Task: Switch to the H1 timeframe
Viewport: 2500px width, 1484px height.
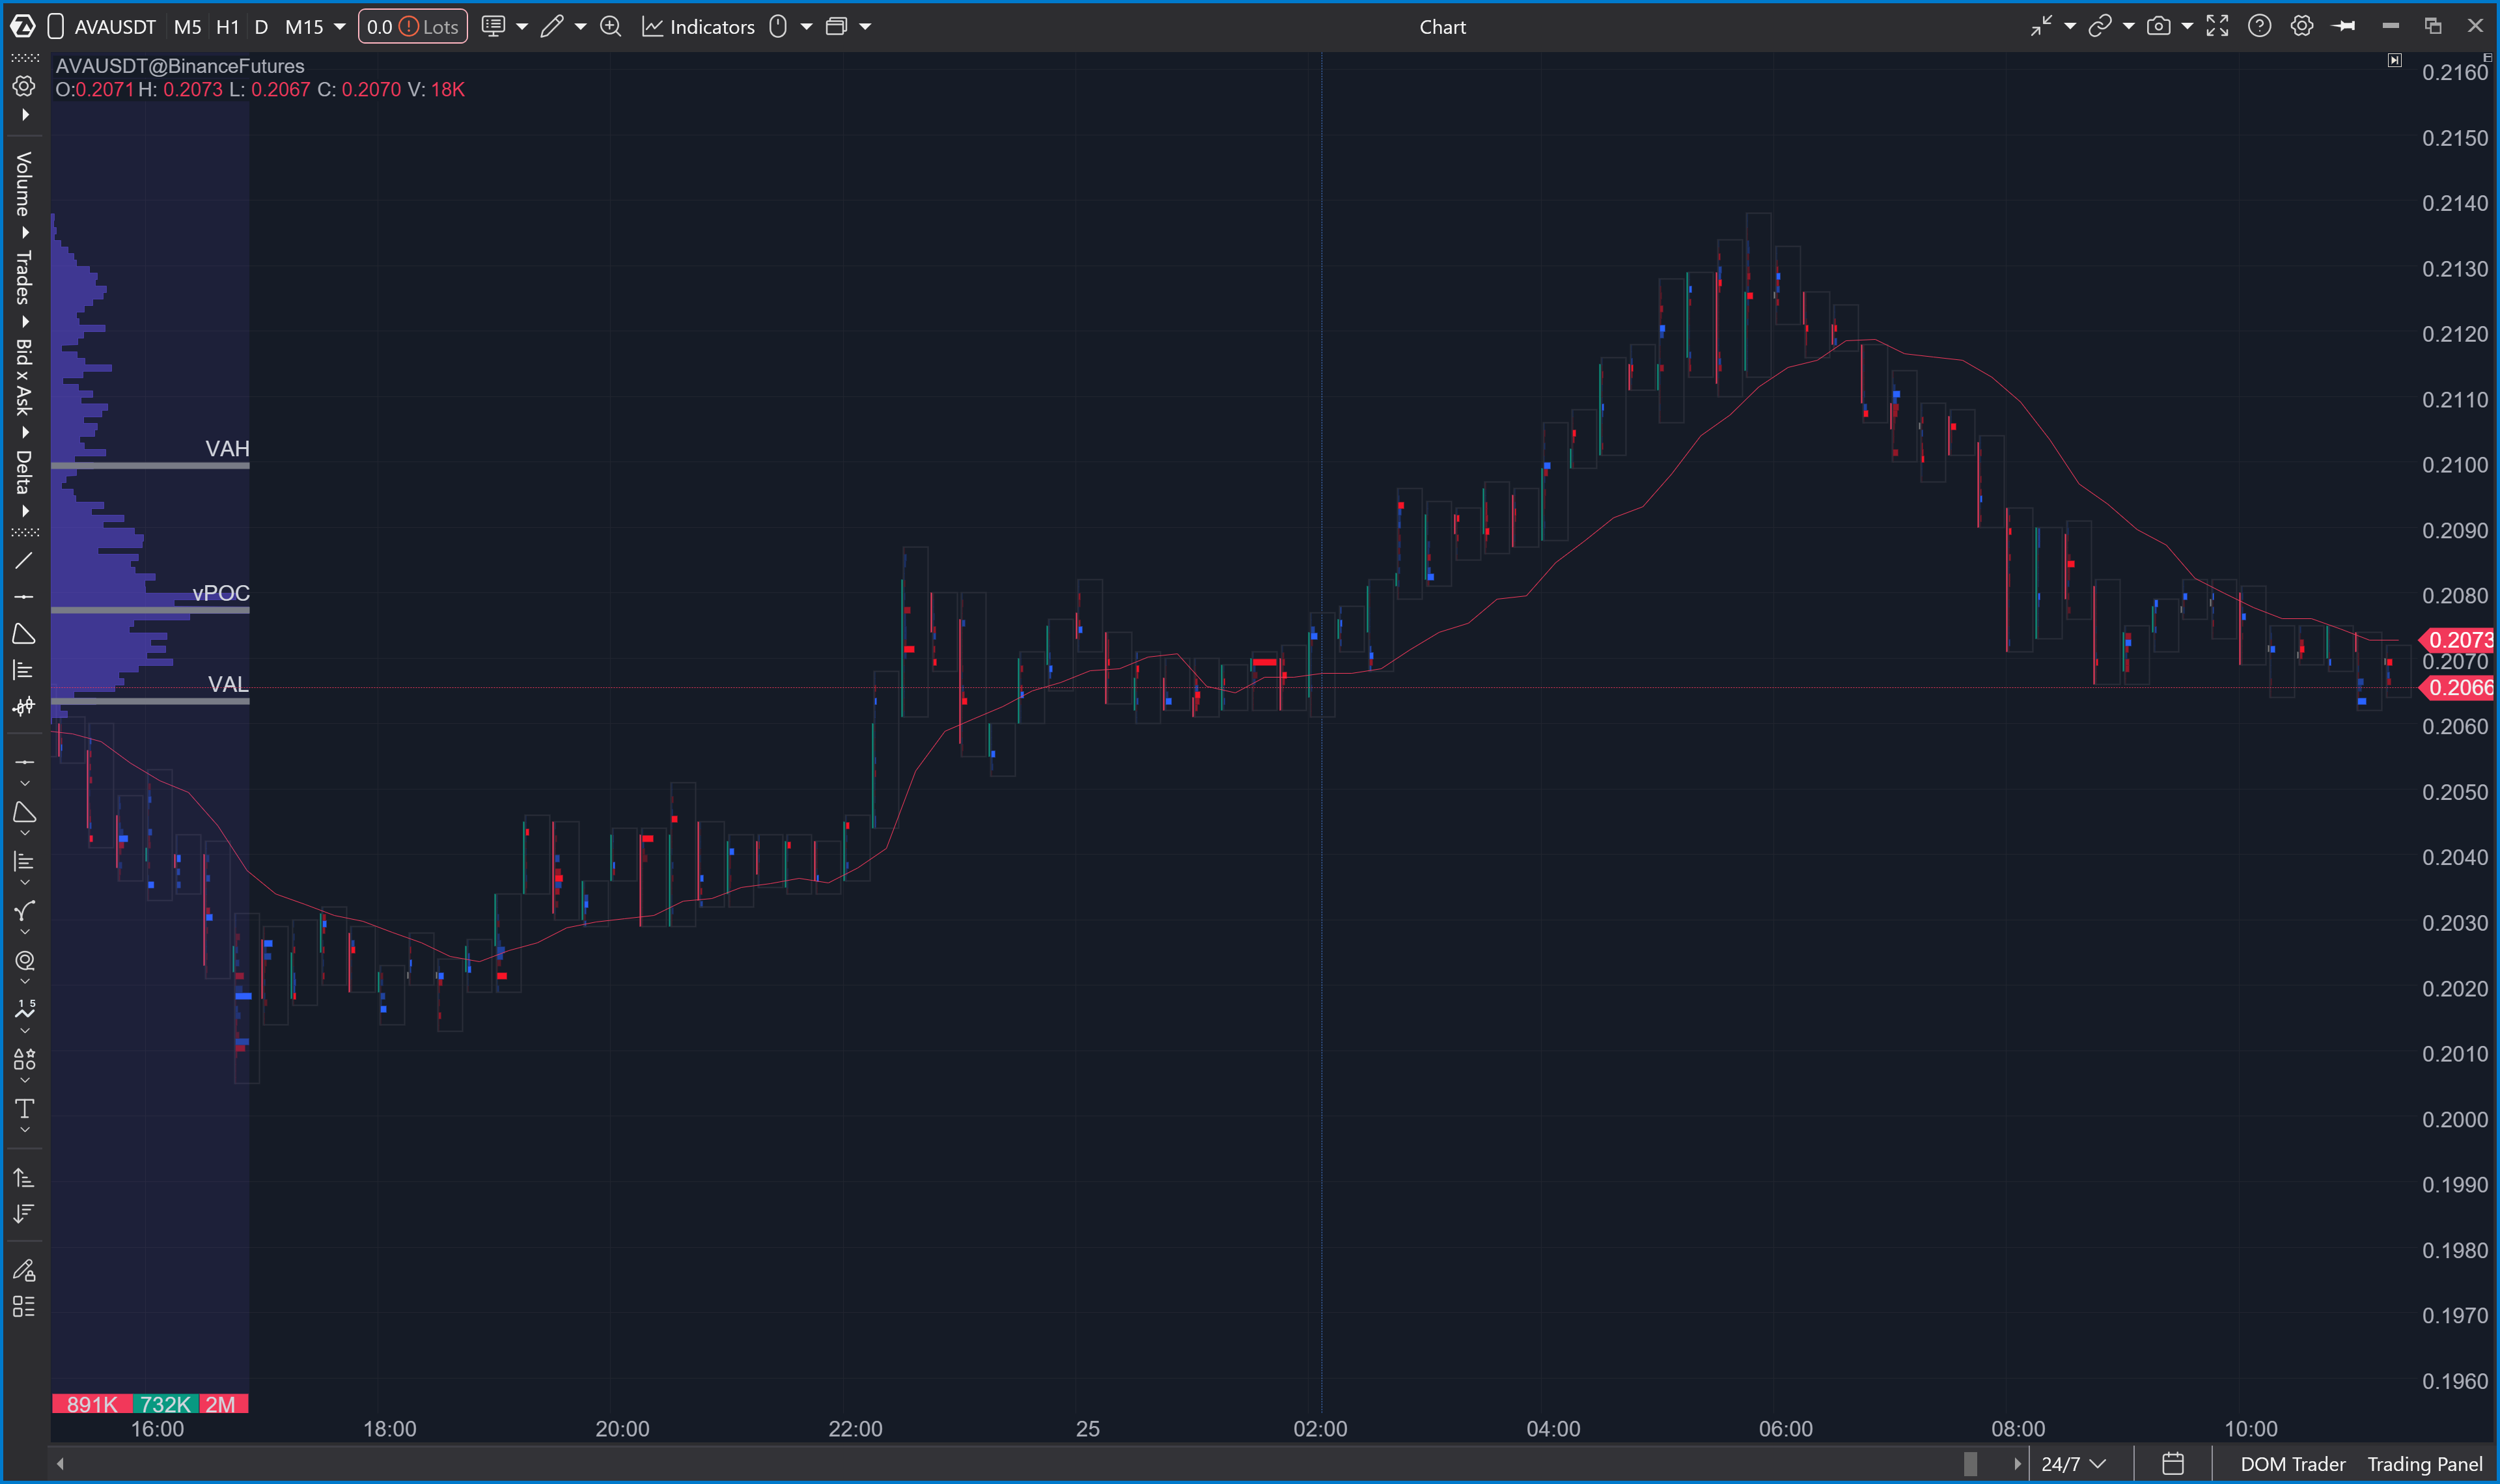Action: coord(227,27)
